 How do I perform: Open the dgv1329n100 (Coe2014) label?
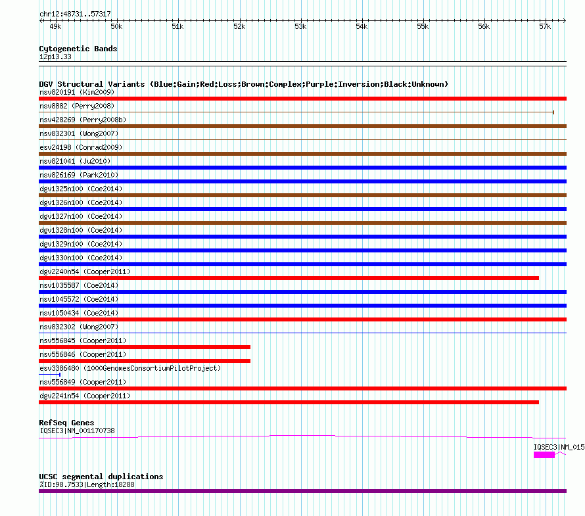coord(81,244)
